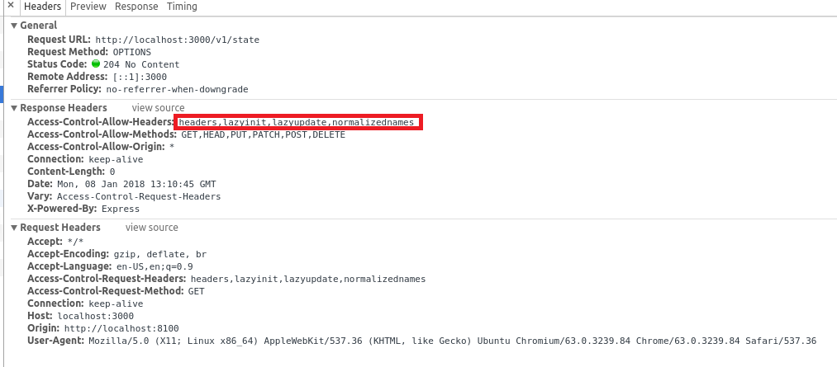Select the Access-Control-Request-Method GET value

197,291
